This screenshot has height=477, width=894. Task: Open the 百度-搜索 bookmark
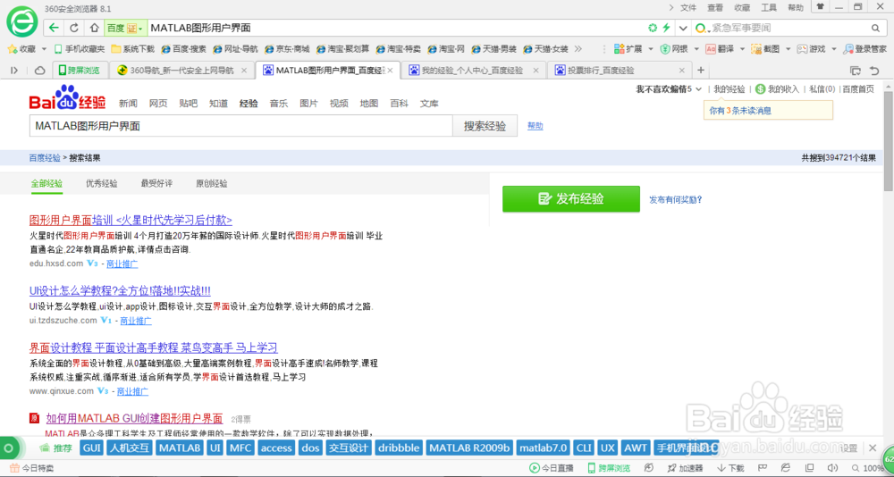[183, 49]
